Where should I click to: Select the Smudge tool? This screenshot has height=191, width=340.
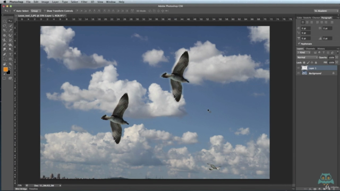pyautogui.click(x=5, y=49)
